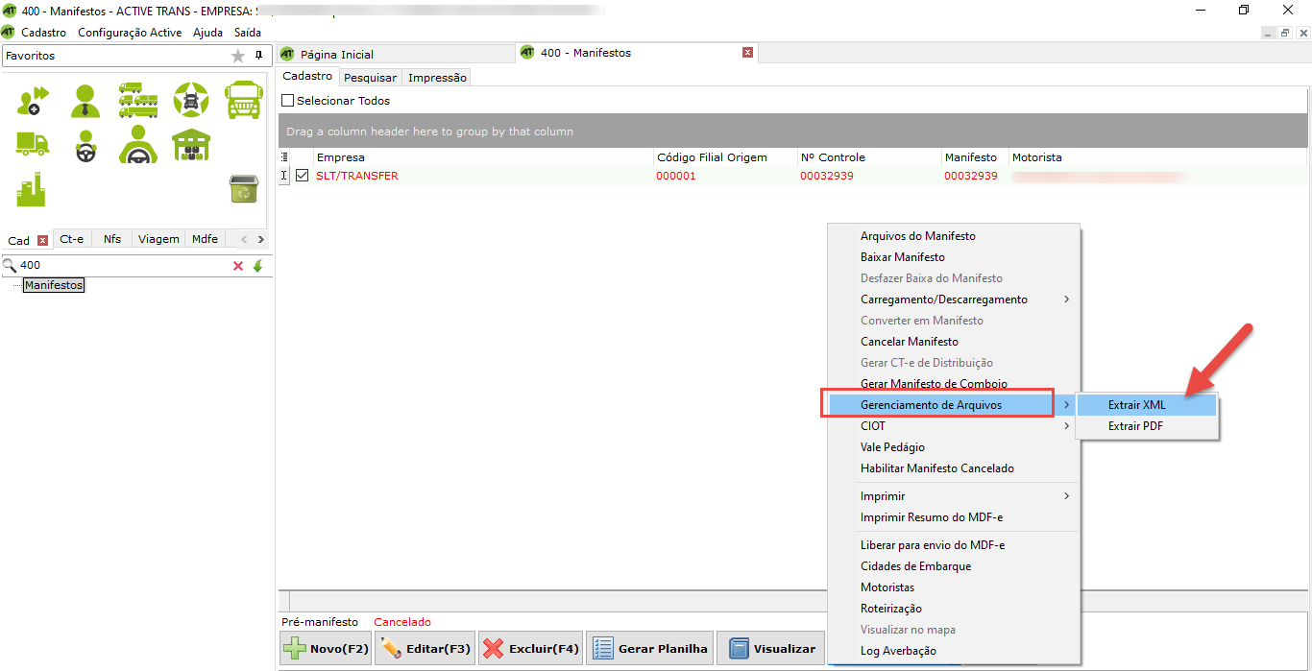Click the search field containing 400

tap(120, 266)
